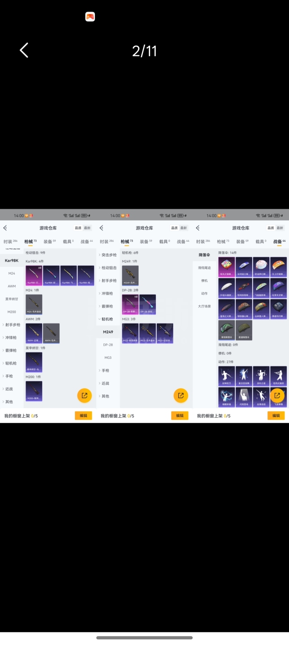Open the M24 rifle skin thumbnail
Image resolution: width=289 pixels, height=645 pixels.
click(x=34, y=304)
